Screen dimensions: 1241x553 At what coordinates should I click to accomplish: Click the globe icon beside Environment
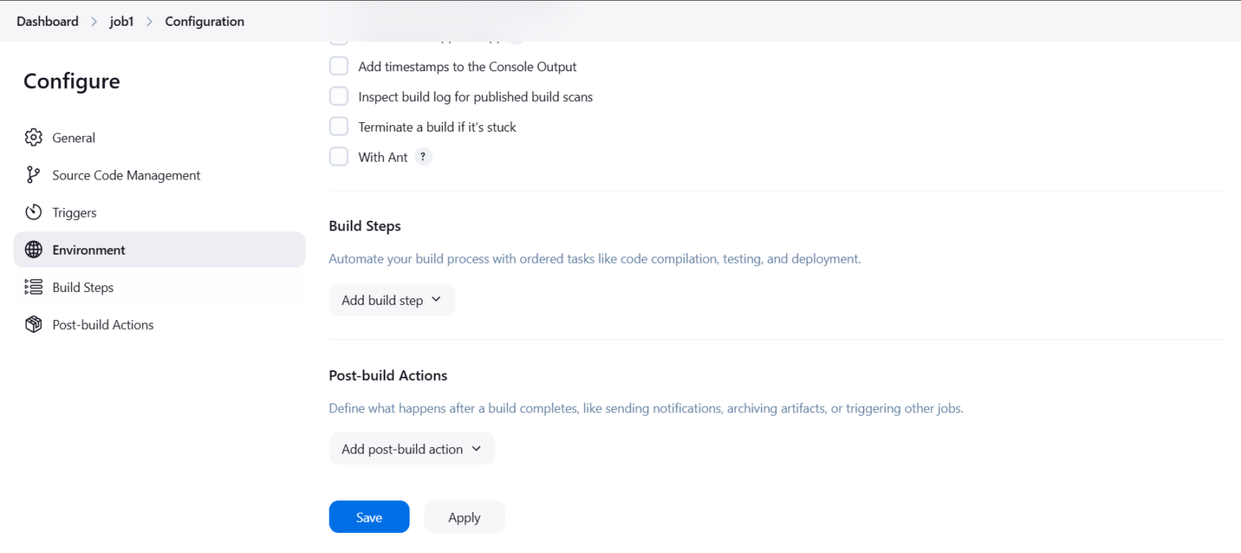click(x=33, y=249)
